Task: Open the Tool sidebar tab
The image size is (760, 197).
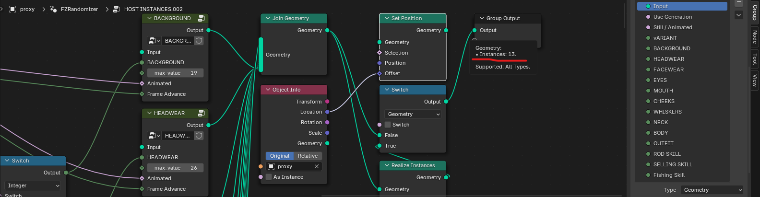Action: (755, 59)
